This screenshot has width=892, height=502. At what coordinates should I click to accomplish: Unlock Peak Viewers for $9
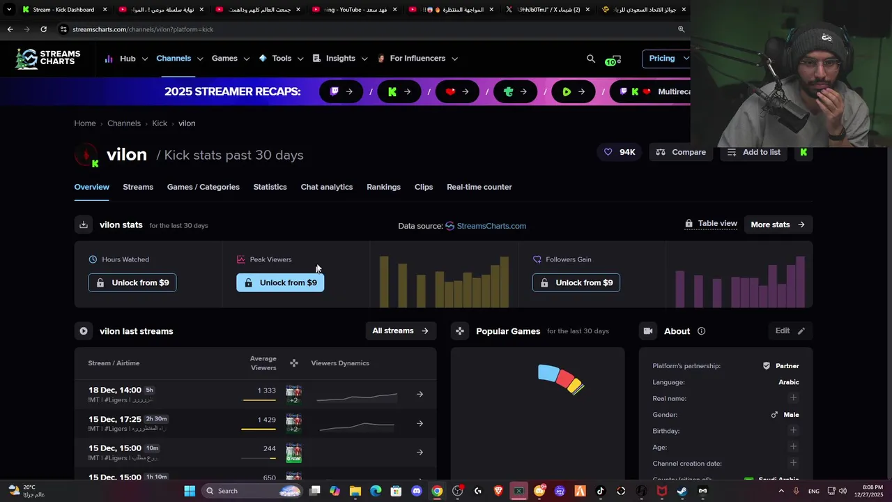click(280, 282)
